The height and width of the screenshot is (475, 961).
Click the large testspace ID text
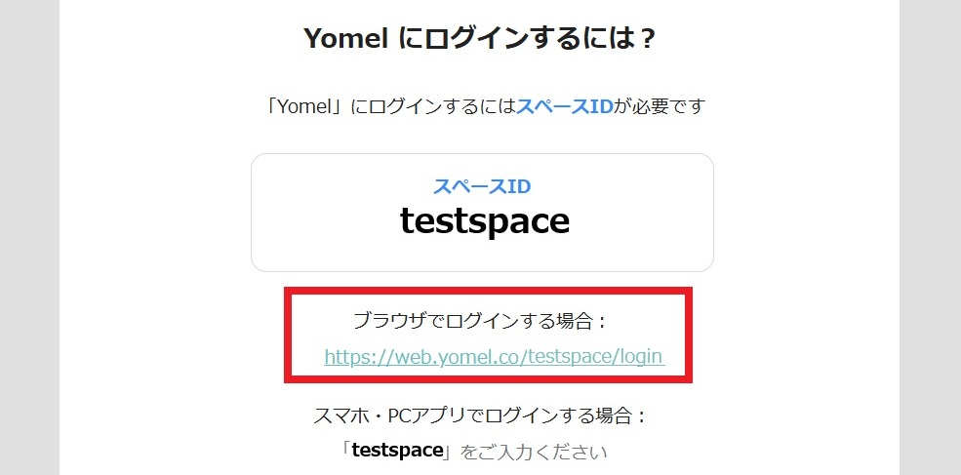point(484,221)
